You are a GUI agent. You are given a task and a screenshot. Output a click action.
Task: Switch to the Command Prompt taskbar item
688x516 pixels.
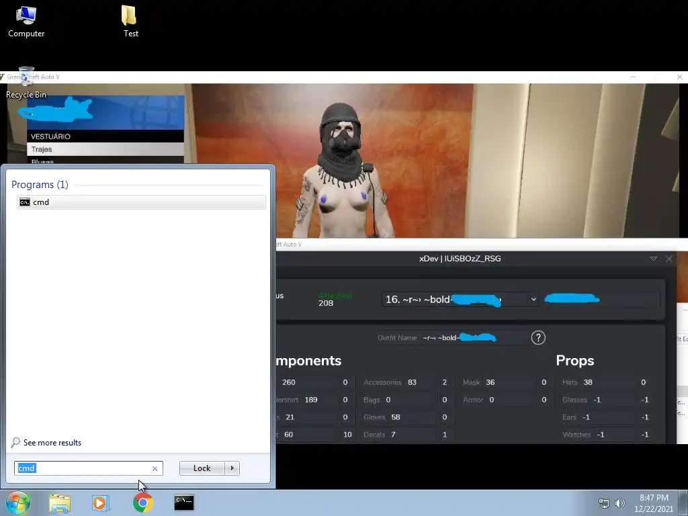(x=184, y=503)
